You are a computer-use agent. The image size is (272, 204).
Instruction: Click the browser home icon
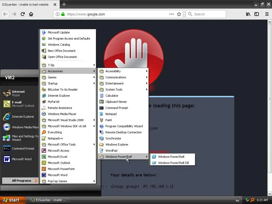pos(31,14)
